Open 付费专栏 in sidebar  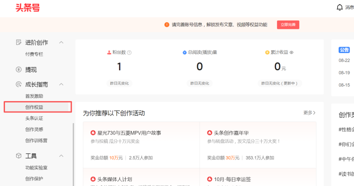click(34, 54)
